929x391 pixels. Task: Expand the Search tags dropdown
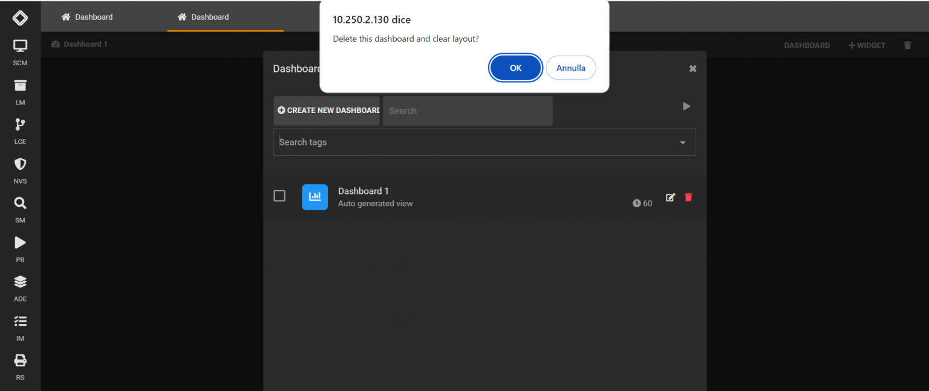[683, 142]
